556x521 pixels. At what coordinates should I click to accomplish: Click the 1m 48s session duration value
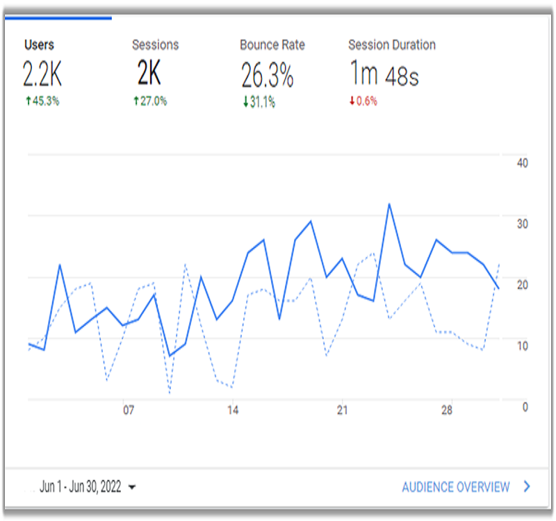383,74
